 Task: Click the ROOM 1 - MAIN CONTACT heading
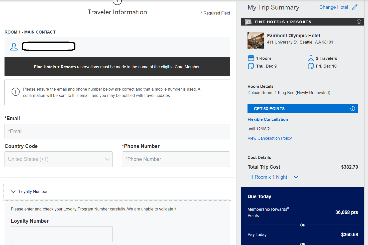30,32
